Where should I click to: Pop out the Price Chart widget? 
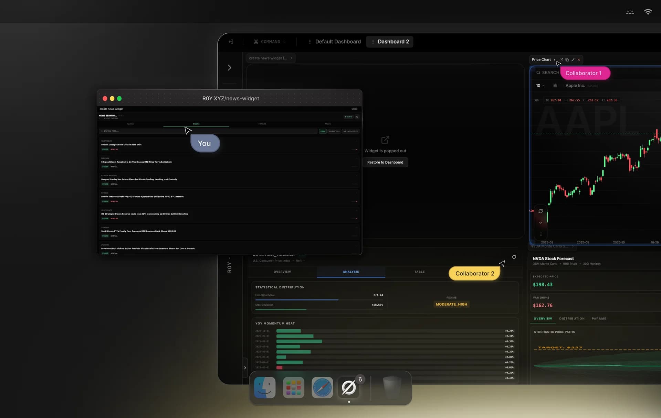click(x=561, y=60)
